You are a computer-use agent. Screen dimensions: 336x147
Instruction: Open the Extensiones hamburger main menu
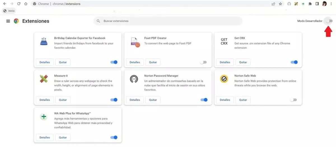click(x=8, y=21)
